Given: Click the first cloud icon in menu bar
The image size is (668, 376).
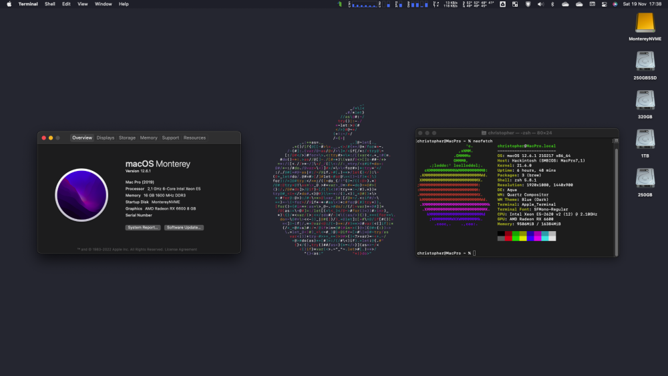Looking at the screenshot, I should (x=565, y=4).
